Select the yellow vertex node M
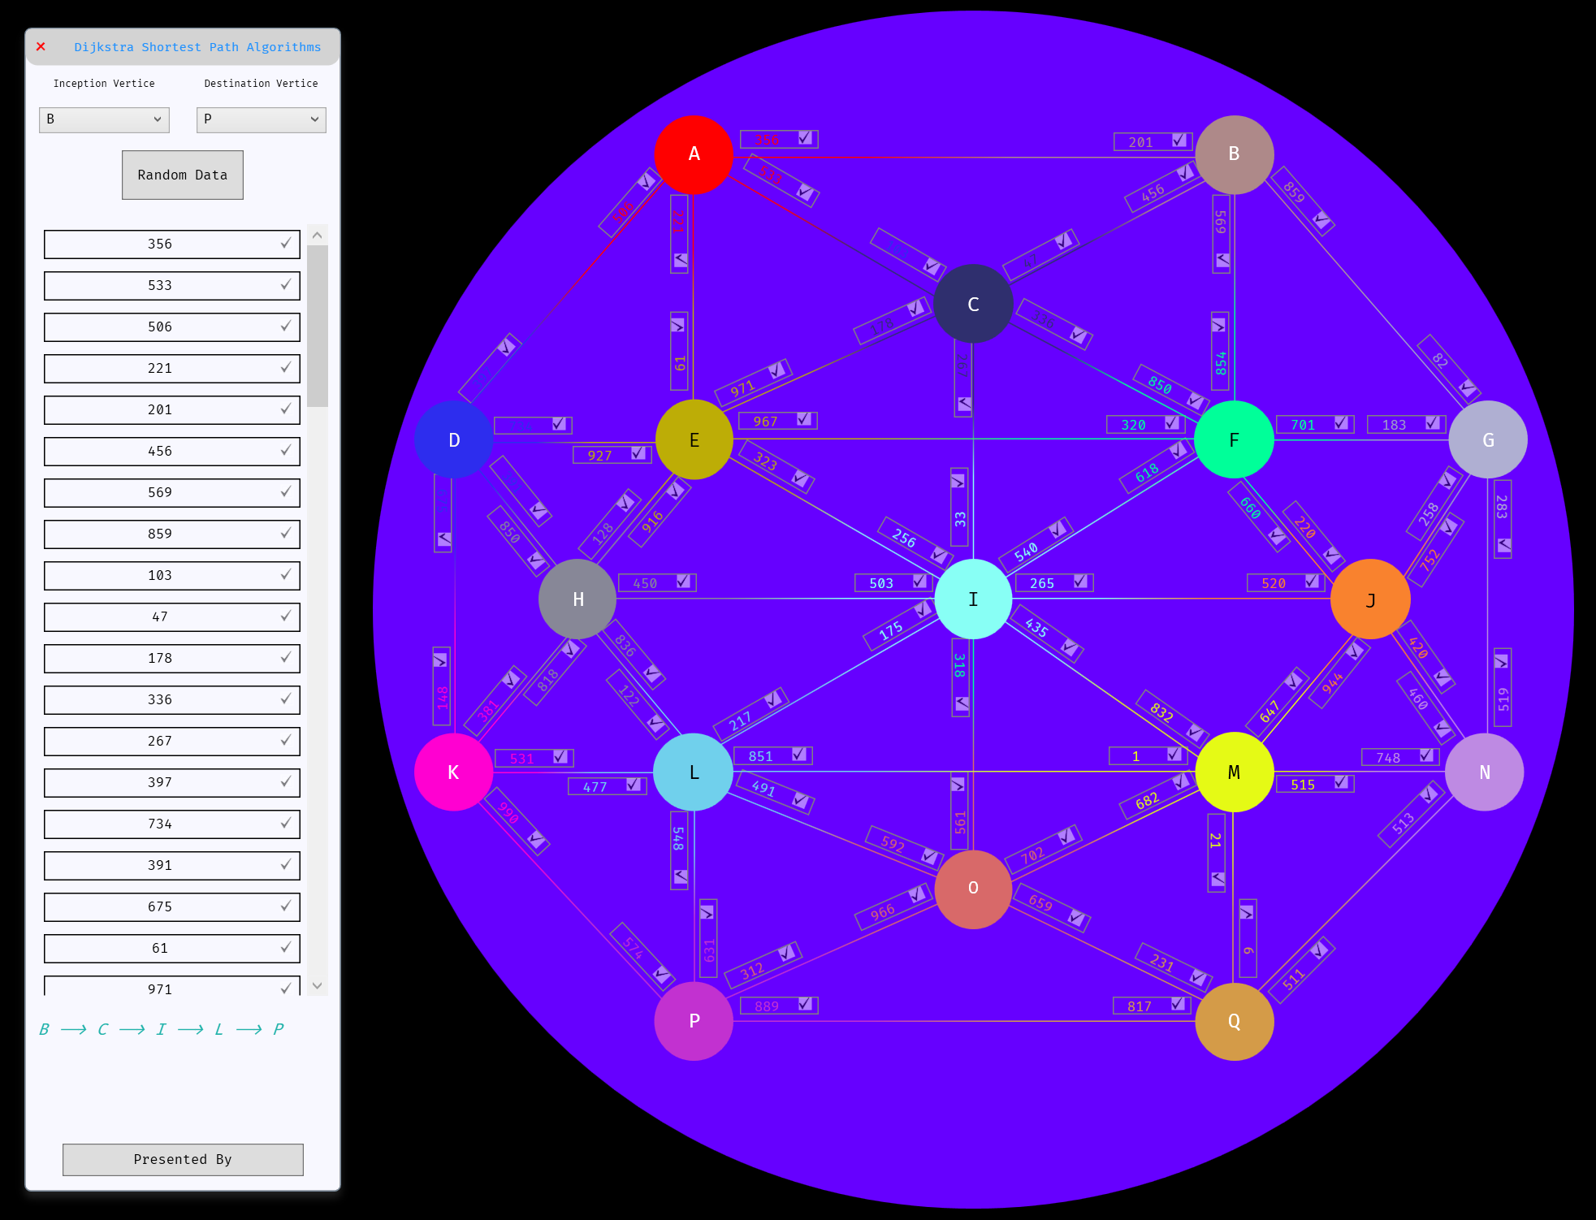 [1234, 772]
